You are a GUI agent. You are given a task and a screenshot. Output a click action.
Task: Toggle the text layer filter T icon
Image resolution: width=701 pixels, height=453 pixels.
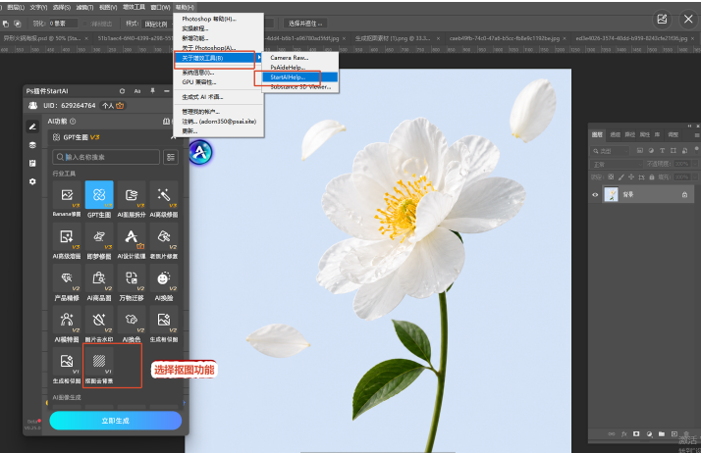[662, 151]
